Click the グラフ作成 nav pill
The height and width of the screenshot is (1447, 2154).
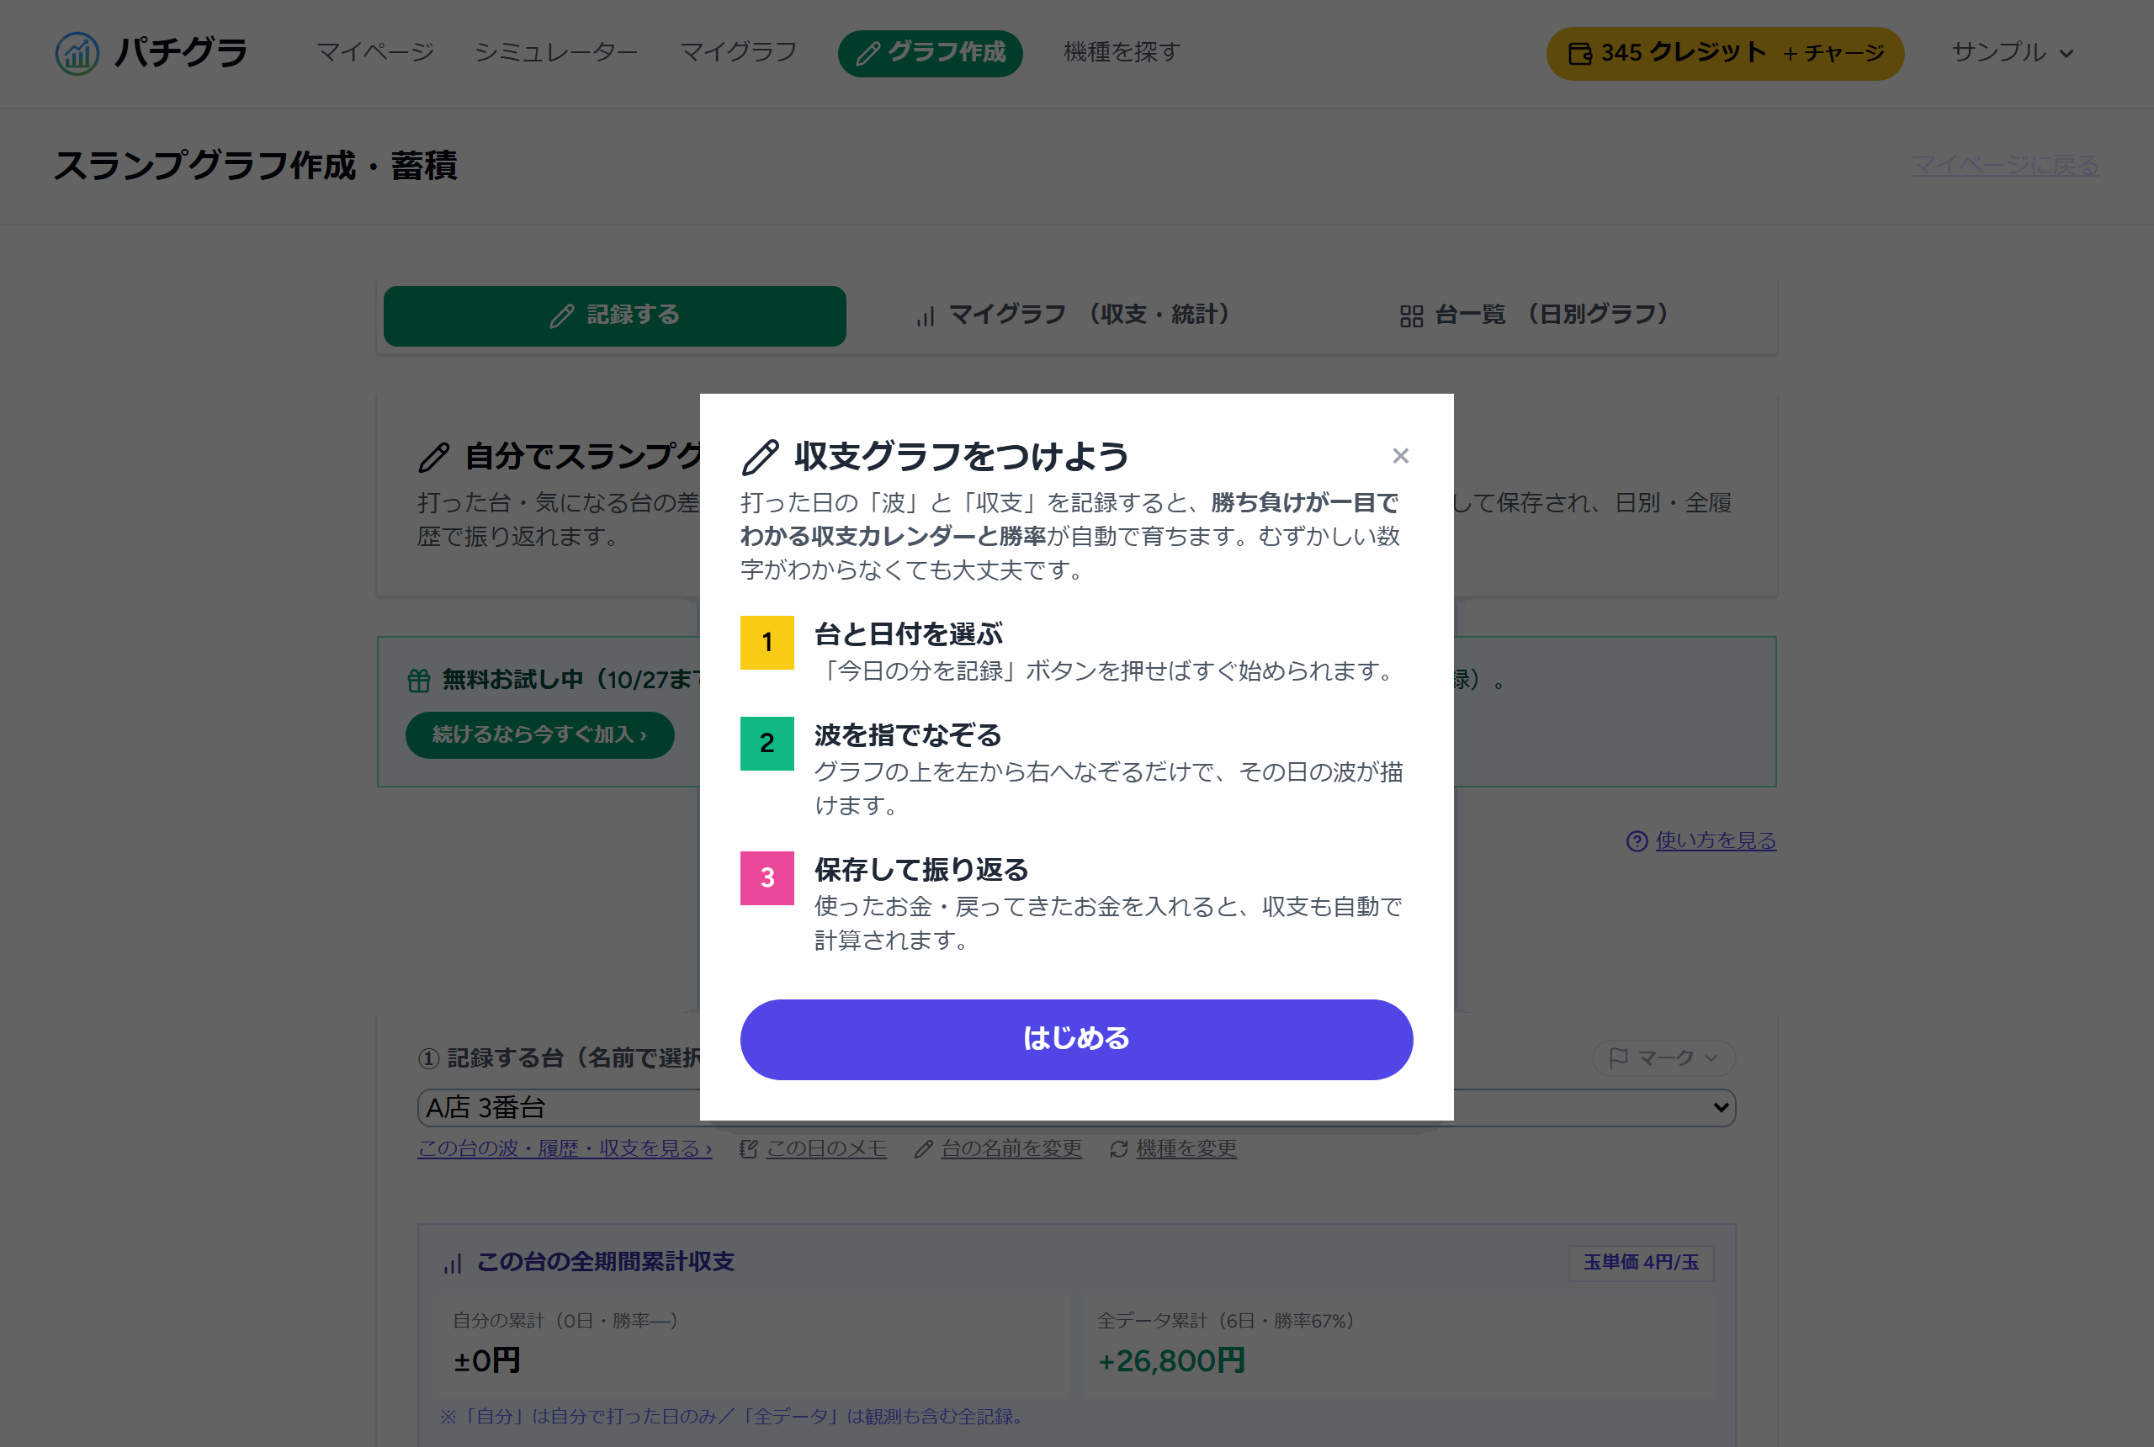pyautogui.click(x=931, y=53)
